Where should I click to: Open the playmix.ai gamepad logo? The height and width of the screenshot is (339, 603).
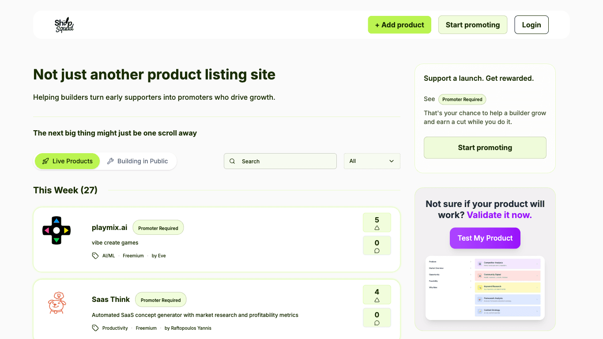tap(56, 230)
